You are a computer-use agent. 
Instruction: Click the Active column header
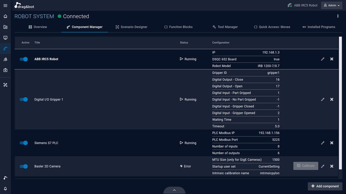pos(25,43)
